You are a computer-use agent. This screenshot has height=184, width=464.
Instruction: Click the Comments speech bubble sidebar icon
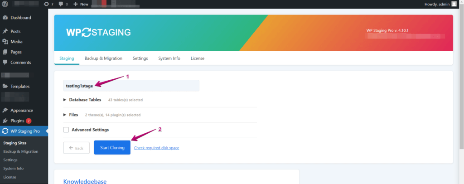coord(5,63)
